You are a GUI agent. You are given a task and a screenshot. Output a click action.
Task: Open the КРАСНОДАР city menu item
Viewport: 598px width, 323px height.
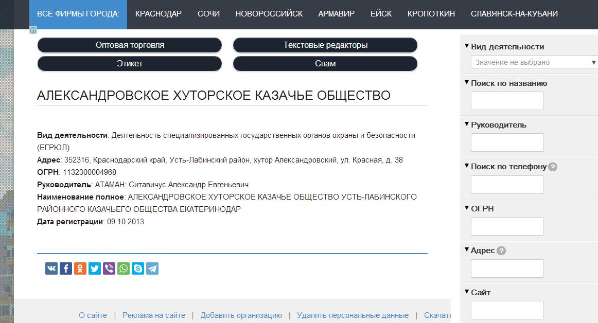click(x=159, y=14)
